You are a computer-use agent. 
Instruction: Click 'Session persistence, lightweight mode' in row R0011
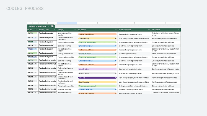(x=165, y=74)
